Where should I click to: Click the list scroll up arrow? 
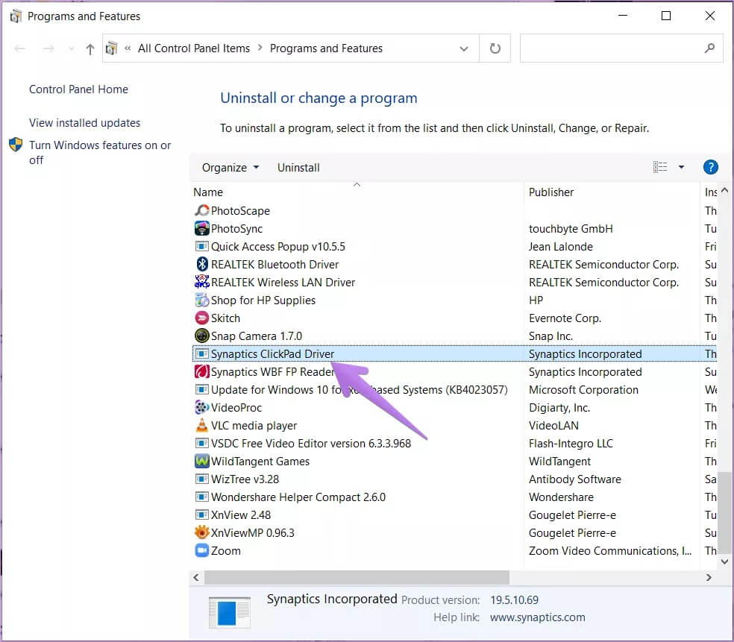click(724, 190)
